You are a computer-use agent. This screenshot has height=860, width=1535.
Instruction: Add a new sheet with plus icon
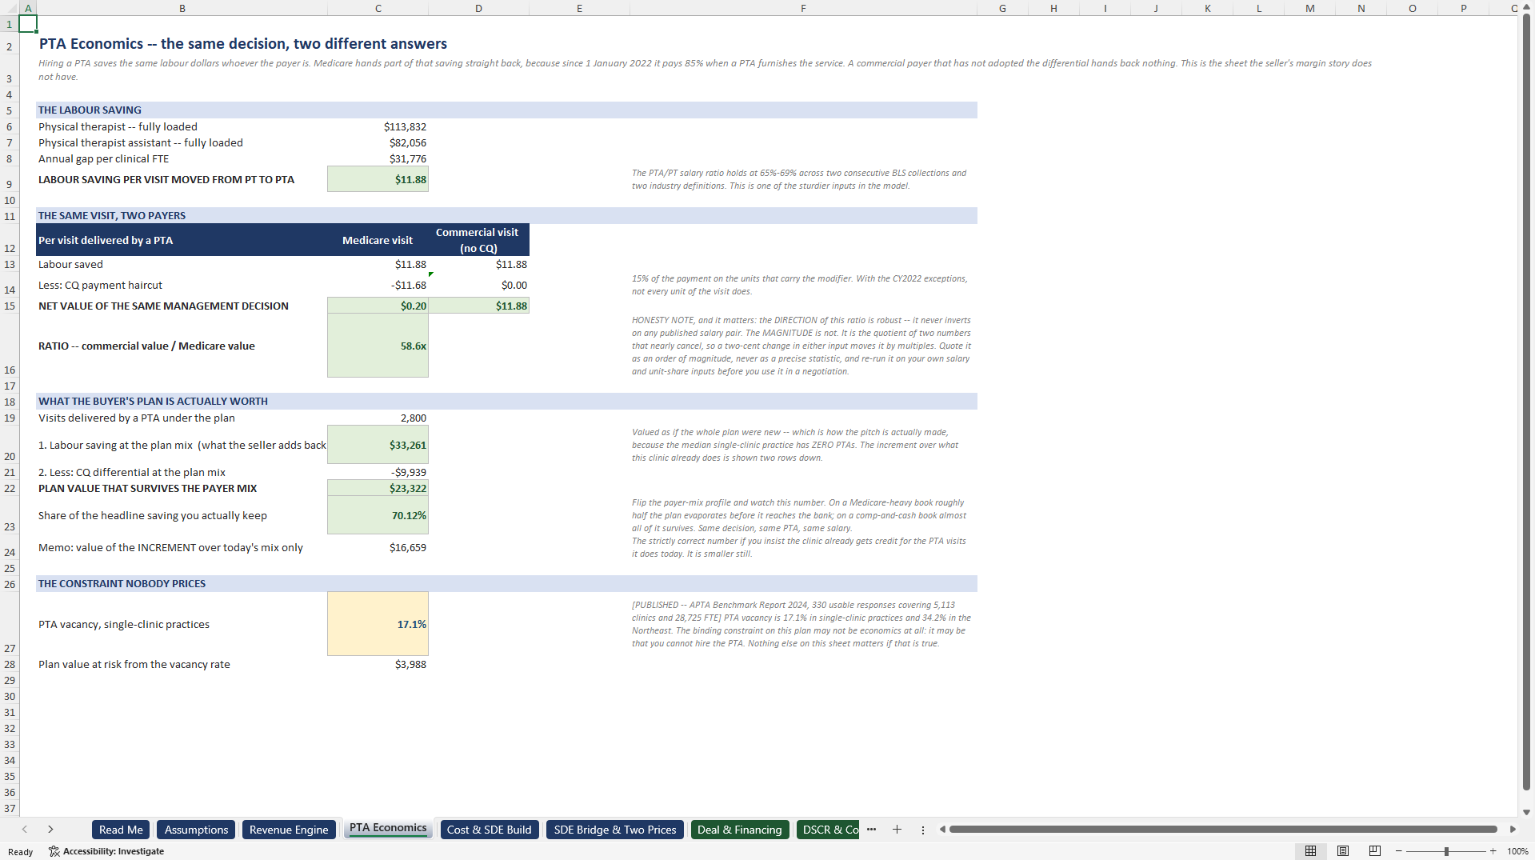coord(897,830)
